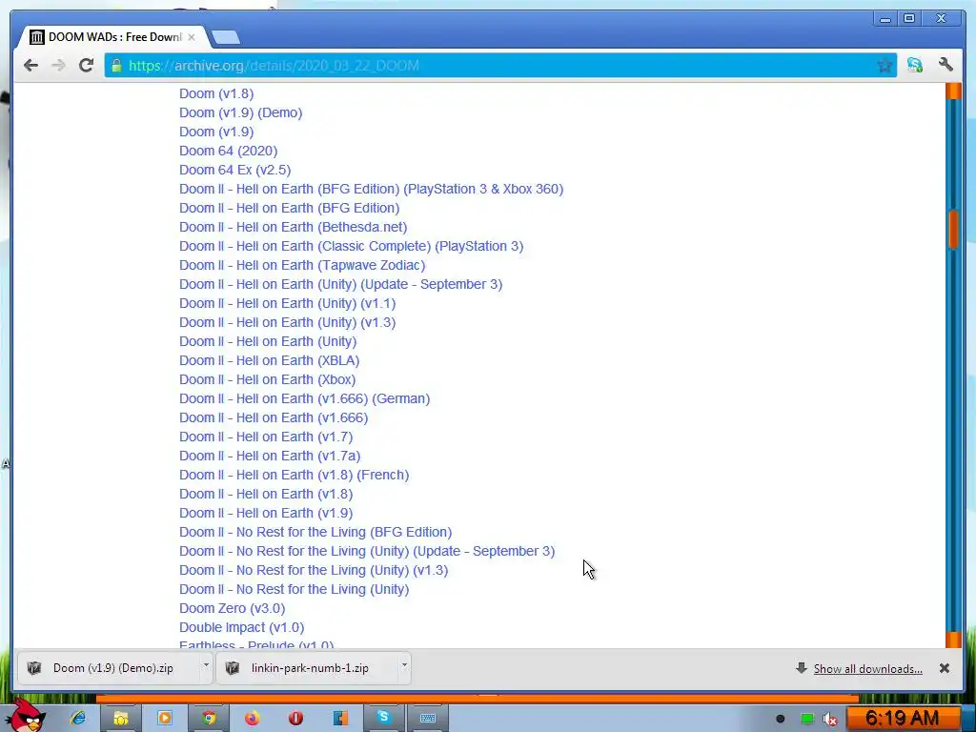Reload the page with the refresh icon
This screenshot has height=732, width=976.
click(x=86, y=65)
